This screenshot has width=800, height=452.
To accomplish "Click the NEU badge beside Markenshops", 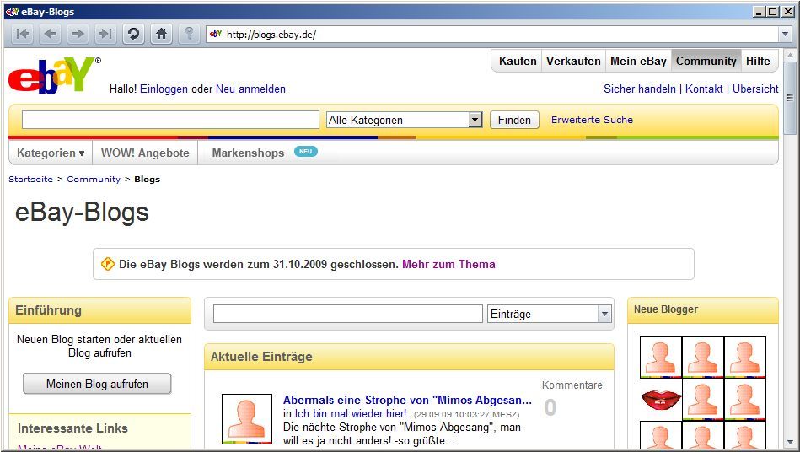I will (x=306, y=152).
